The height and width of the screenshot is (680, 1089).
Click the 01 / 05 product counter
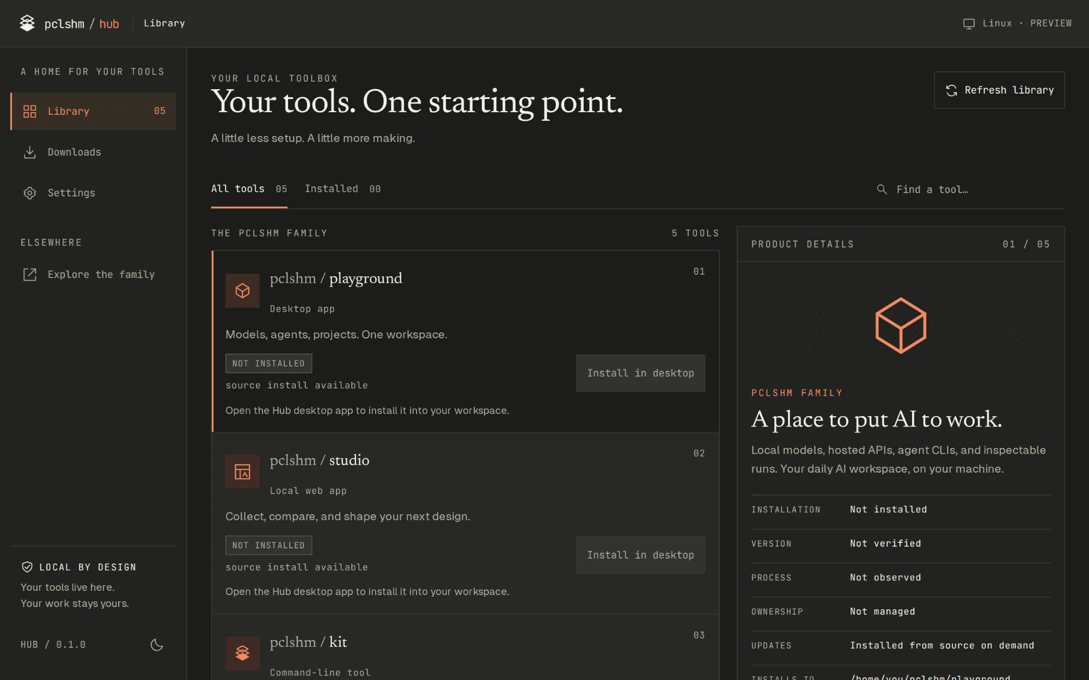pyautogui.click(x=1026, y=244)
